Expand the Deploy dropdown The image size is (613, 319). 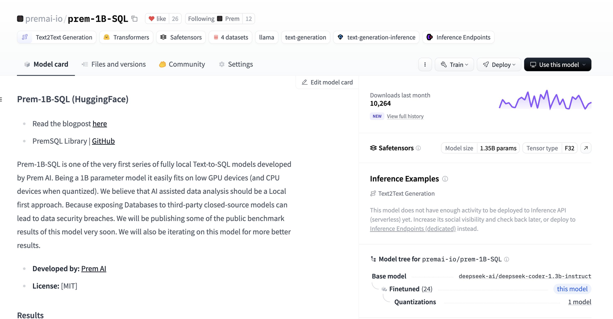point(499,65)
